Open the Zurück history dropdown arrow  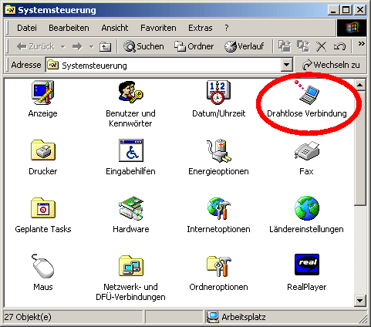63,47
